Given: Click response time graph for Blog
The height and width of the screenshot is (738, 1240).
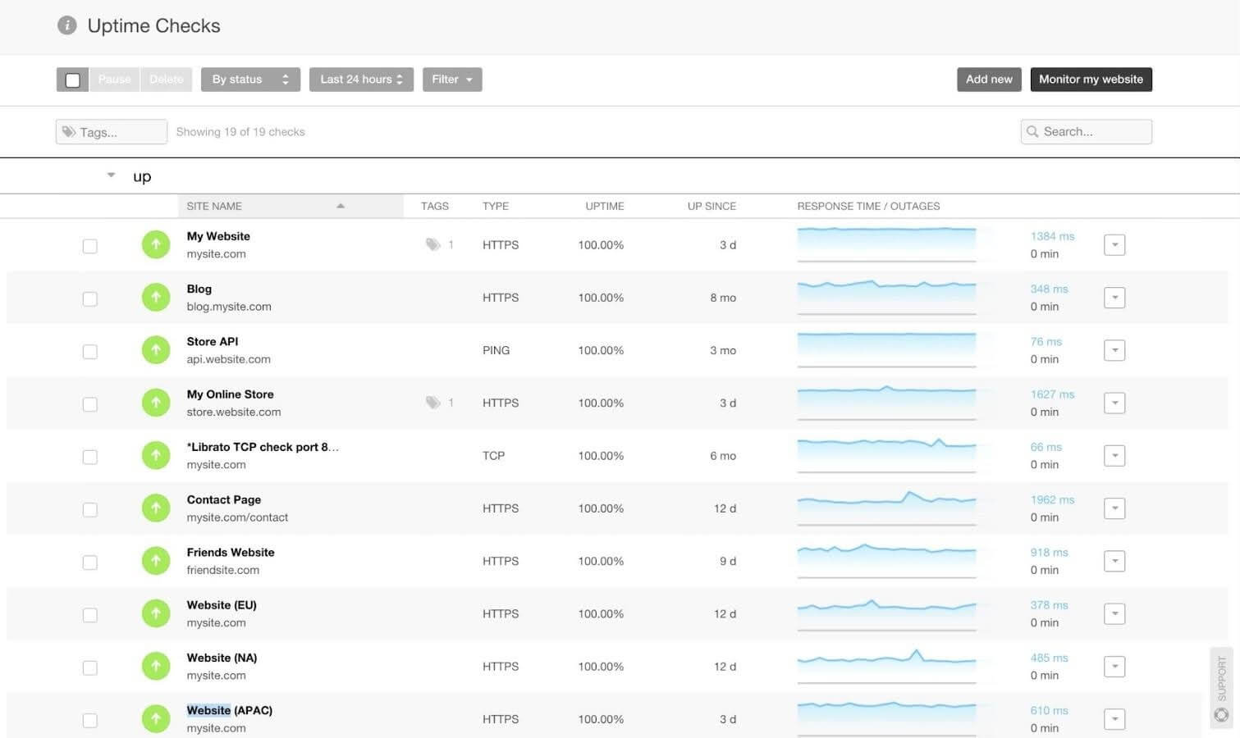Looking at the screenshot, I should (886, 297).
